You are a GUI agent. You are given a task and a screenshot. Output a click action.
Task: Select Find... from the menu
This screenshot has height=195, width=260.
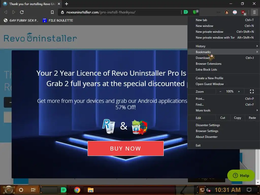click(223, 104)
